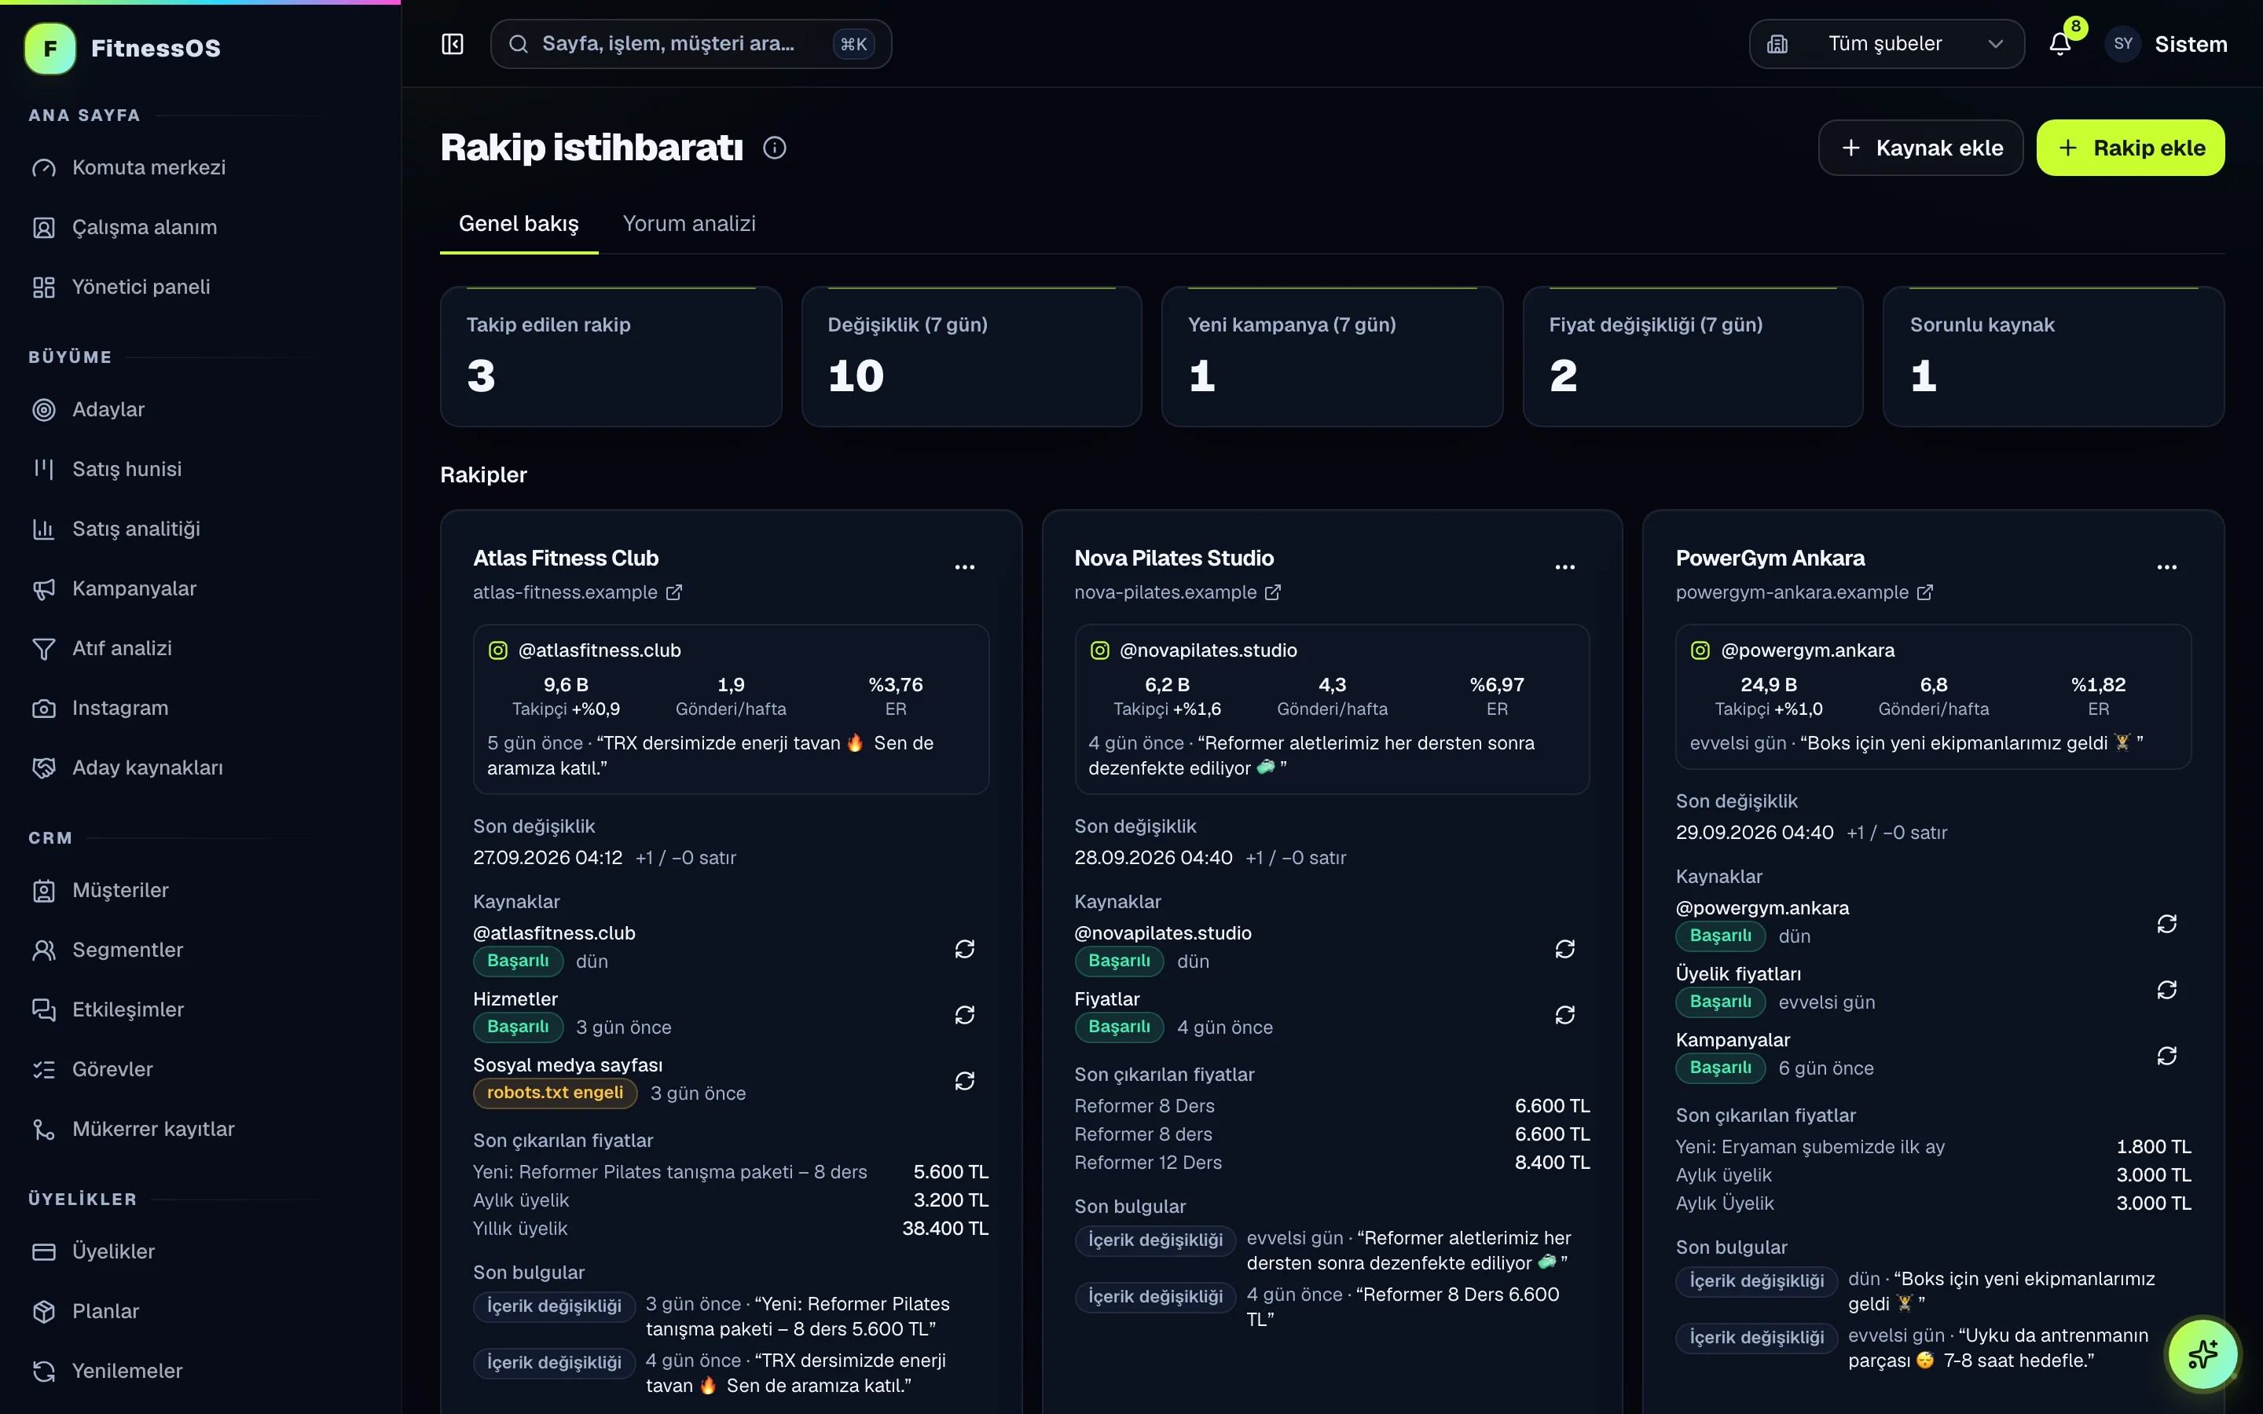Switch to the Genel bakış tab

point(519,224)
